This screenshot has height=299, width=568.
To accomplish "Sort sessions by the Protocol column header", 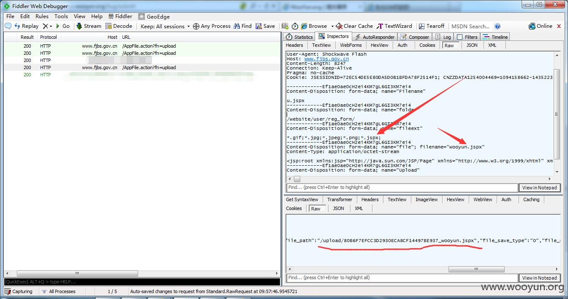I will [49, 37].
